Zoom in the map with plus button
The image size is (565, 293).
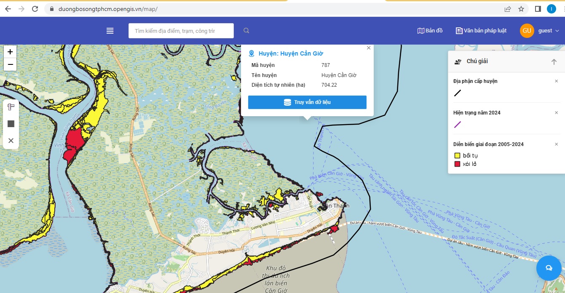pyautogui.click(x=10, y=52)
